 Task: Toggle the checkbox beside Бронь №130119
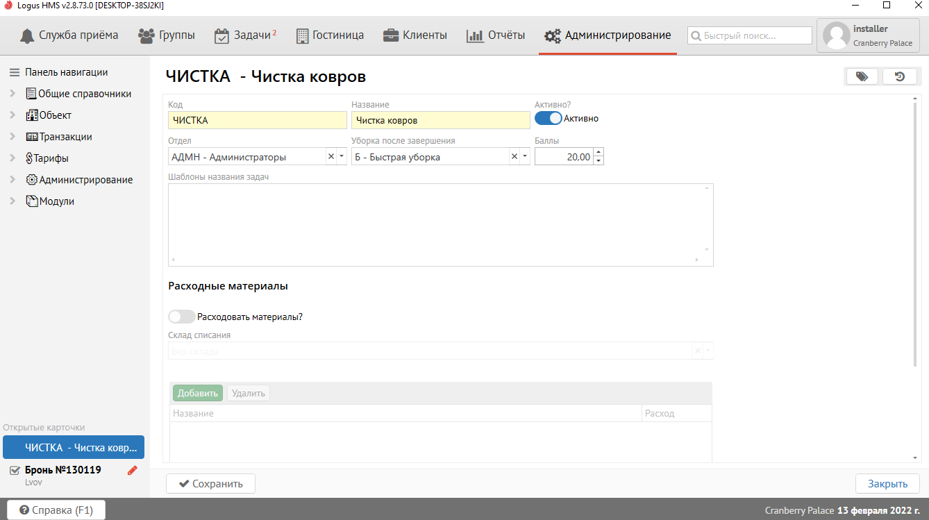pyautogui.click(x=15, y=471)
